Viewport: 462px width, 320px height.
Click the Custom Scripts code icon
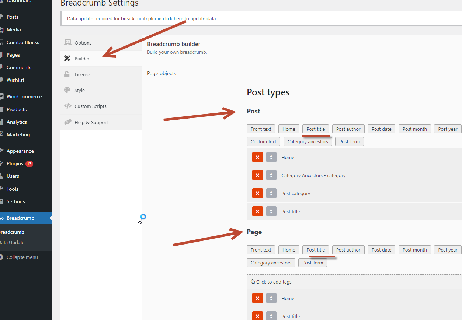[67, 106]
